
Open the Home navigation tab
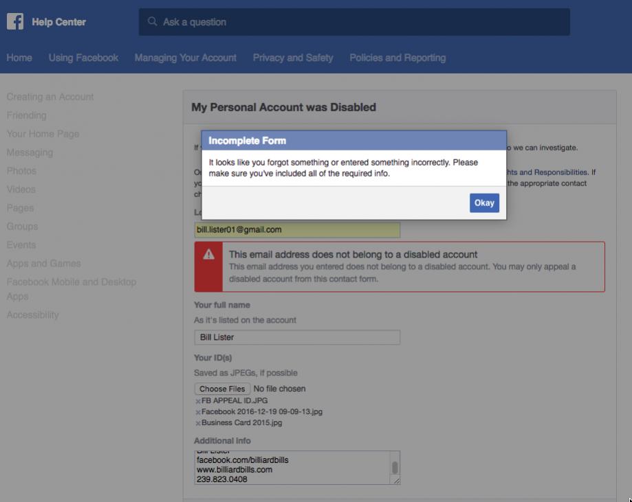coord(19,58)
